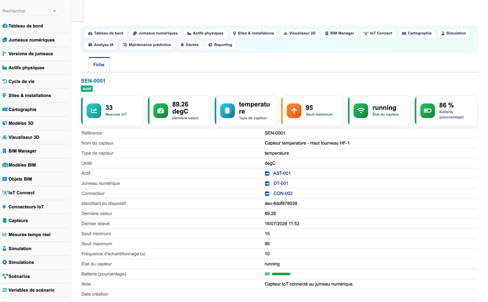Image resolution: width=488 pixels, height=302 pixels.
Task: Open Sites & installations in top navigation
Action: 254,33
